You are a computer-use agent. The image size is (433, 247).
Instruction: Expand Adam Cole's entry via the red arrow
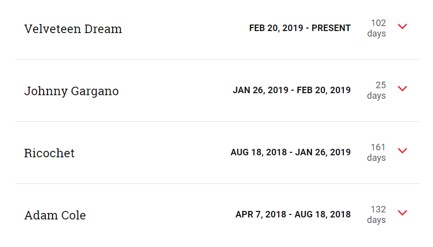click(x=402, y=213)
